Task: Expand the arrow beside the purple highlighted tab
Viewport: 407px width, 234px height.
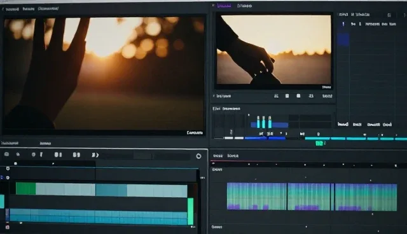Action: click(214, 6)
